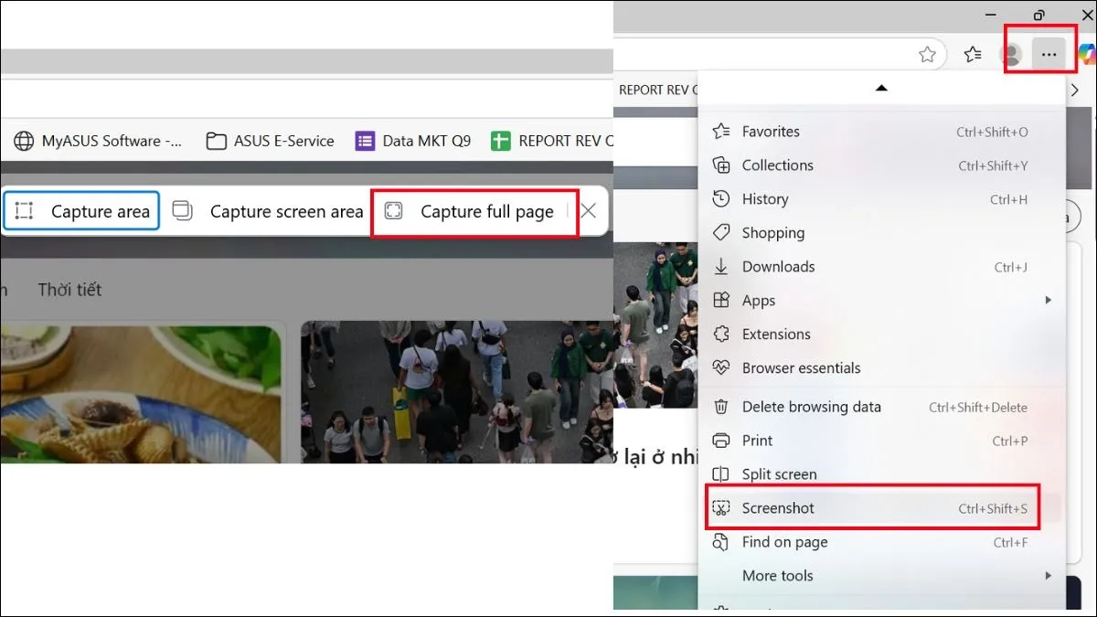This screenshot has width=1097, height=617.
Task: Open History from the menu
Action: point(764,199)
